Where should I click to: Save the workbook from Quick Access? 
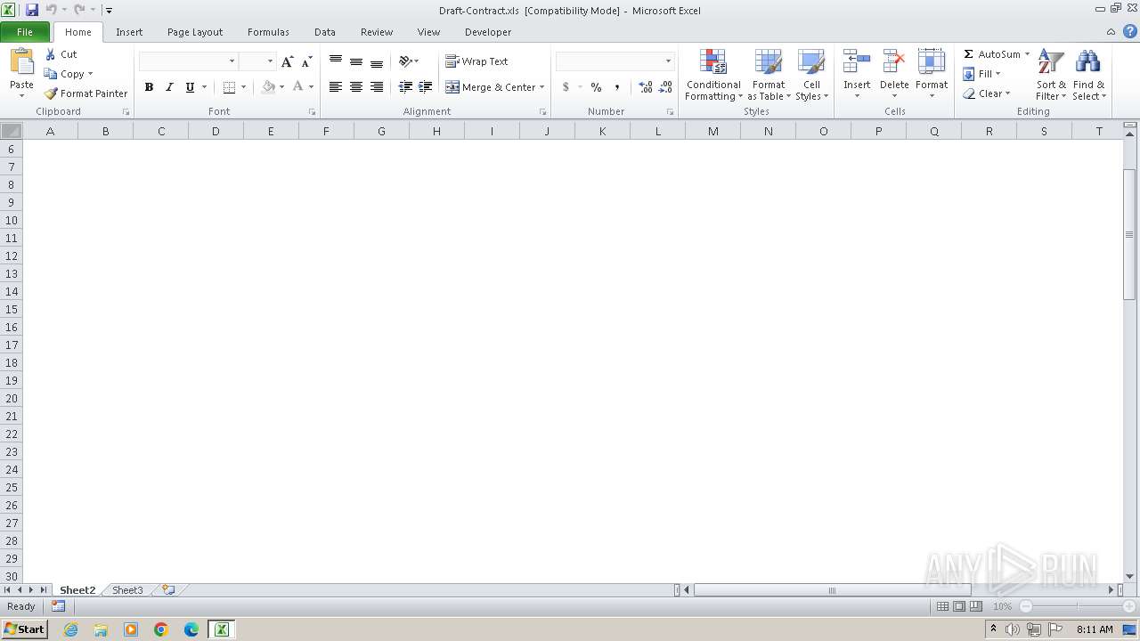(32, 10)
